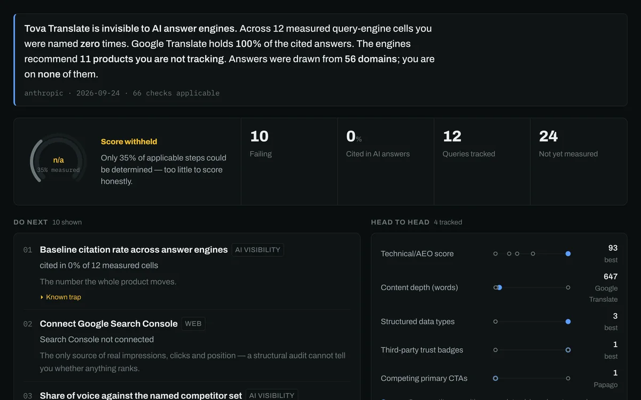
Task: Select the Failing count card
Action: click(289, 162)
